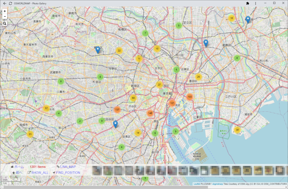Click the horizontal scrollbar at the window bottom
Image resolution: width=288 pixels, height=189 pixels.
(x=105, y=187)
